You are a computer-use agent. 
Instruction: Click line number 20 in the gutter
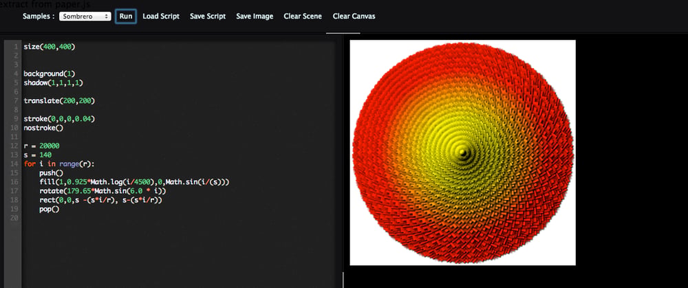click(x=15, y=218)
